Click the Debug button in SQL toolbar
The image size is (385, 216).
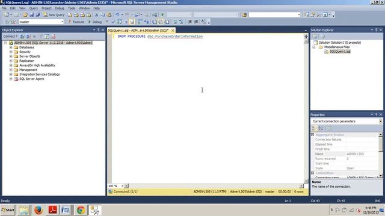[x=95, y=22]
